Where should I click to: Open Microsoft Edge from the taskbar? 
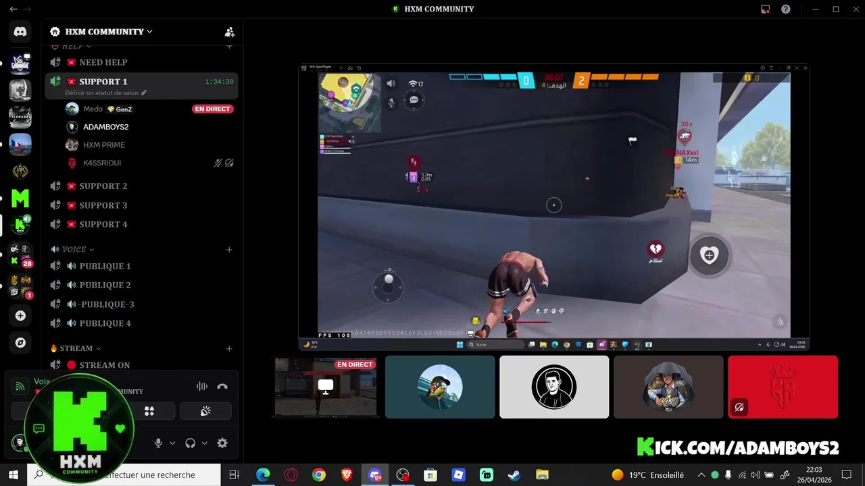[x=263, y=475]
